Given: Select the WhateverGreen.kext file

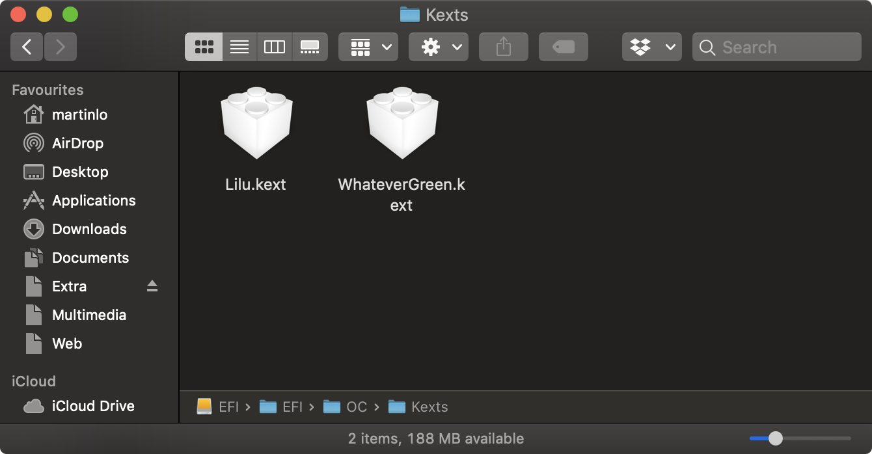Looking at the screenshot, I should click(402, 122).
